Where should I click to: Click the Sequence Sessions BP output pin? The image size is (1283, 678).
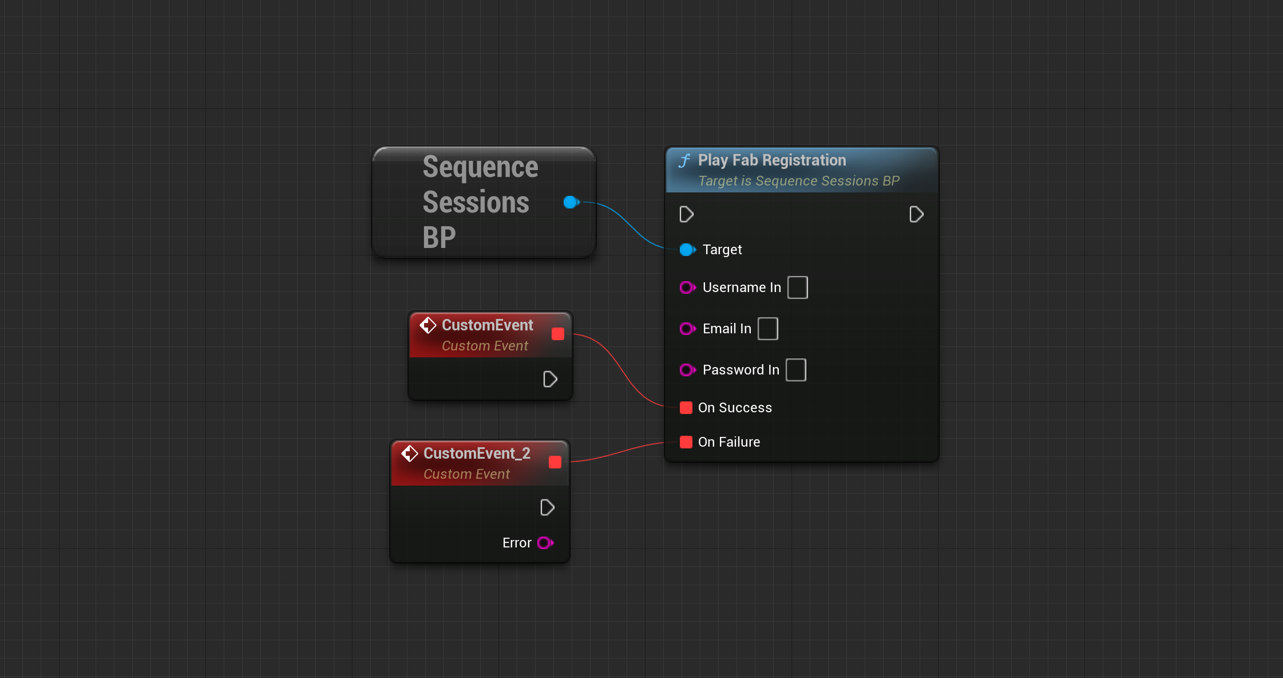tap(571, 202)
